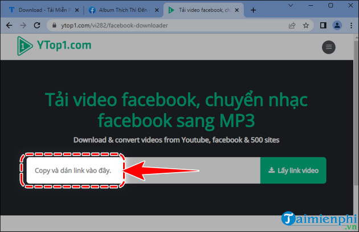The height and width of the screenshot is (232, 359).
Task: Switch to the Album Thích Thì Đến tab
Action: pyautogui.click(x=123, y=10)
